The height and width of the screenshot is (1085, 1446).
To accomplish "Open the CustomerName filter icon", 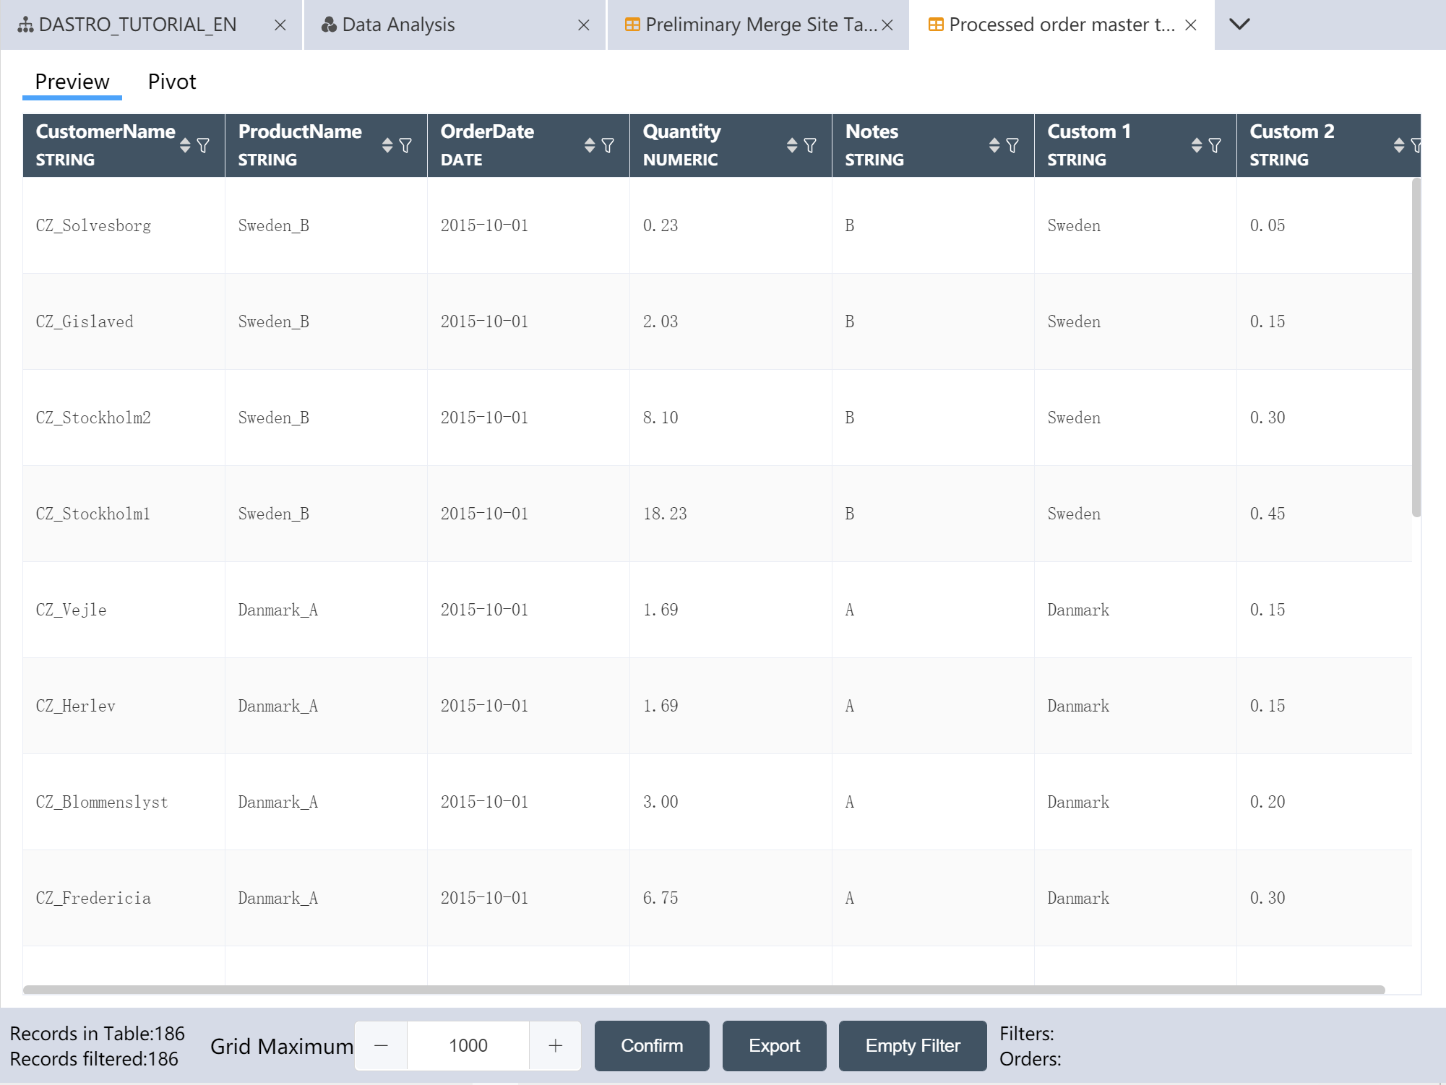I will tap(204, 145).
